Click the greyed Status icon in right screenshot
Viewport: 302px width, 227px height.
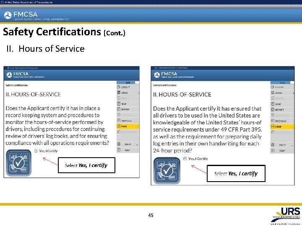click(x=273, y=98)
